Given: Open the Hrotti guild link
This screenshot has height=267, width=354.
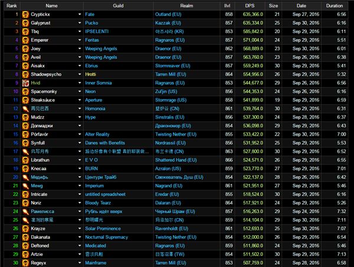Looking at the screenshot, I should click(x=90, y=74).
